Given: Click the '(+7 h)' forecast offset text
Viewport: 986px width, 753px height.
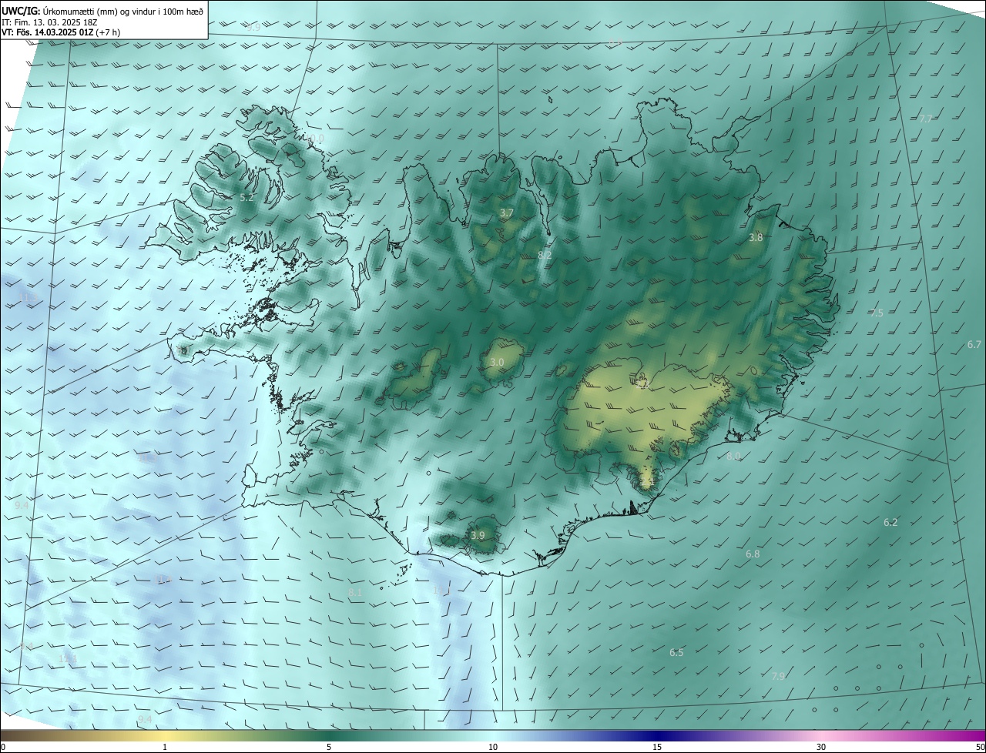Looking at the screenshot, I should pos(109,32).
